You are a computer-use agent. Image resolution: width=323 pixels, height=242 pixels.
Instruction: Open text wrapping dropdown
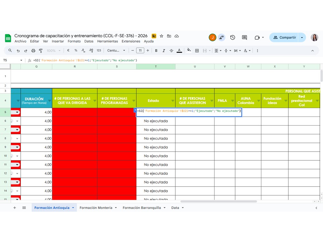(237, 51)
